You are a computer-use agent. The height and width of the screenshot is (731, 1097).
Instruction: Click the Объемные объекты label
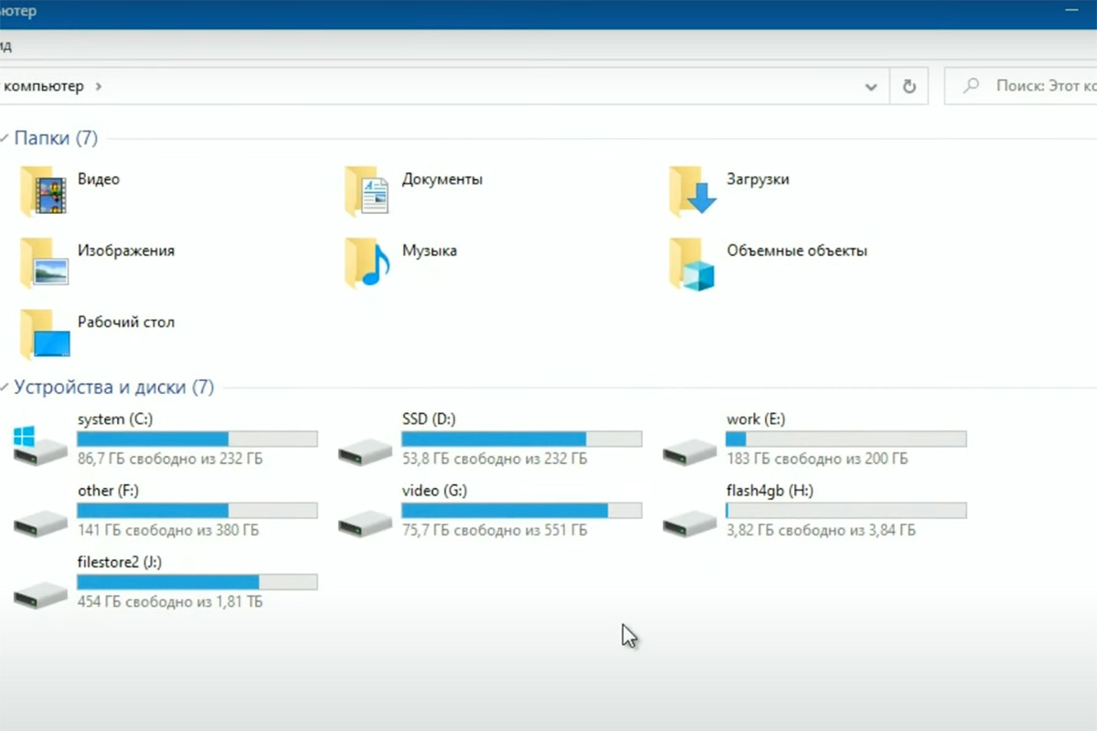pos(797,250)
